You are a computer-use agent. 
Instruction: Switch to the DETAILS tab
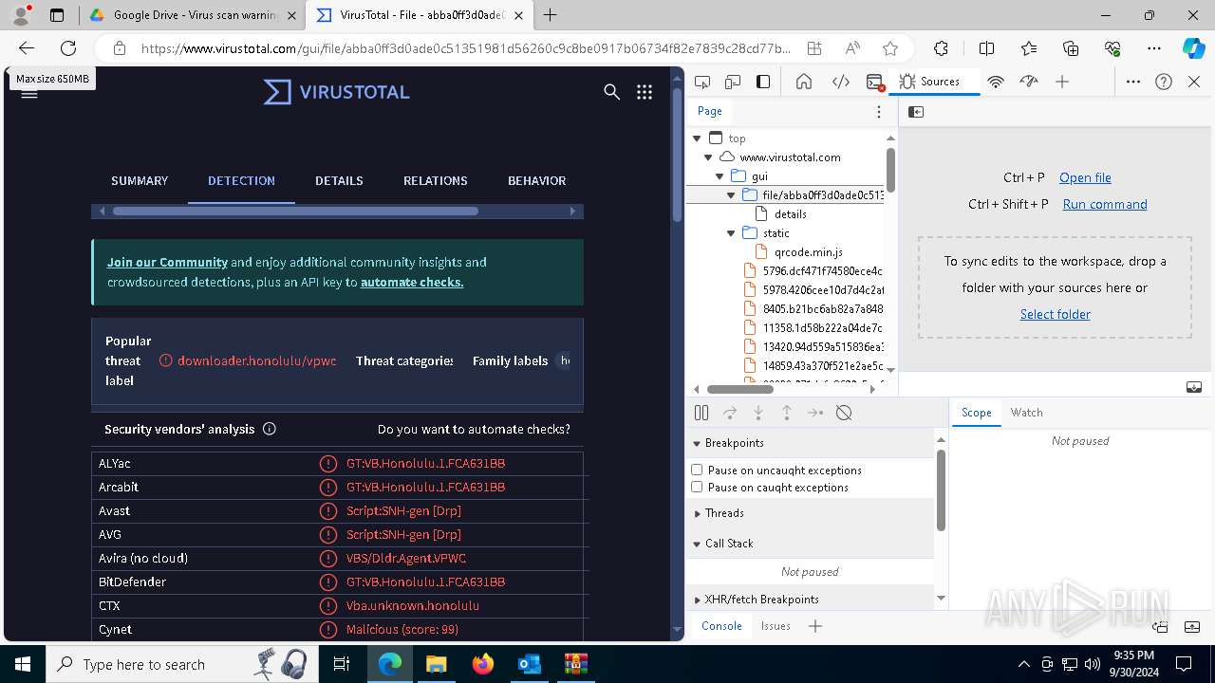(x=339, y=180)
